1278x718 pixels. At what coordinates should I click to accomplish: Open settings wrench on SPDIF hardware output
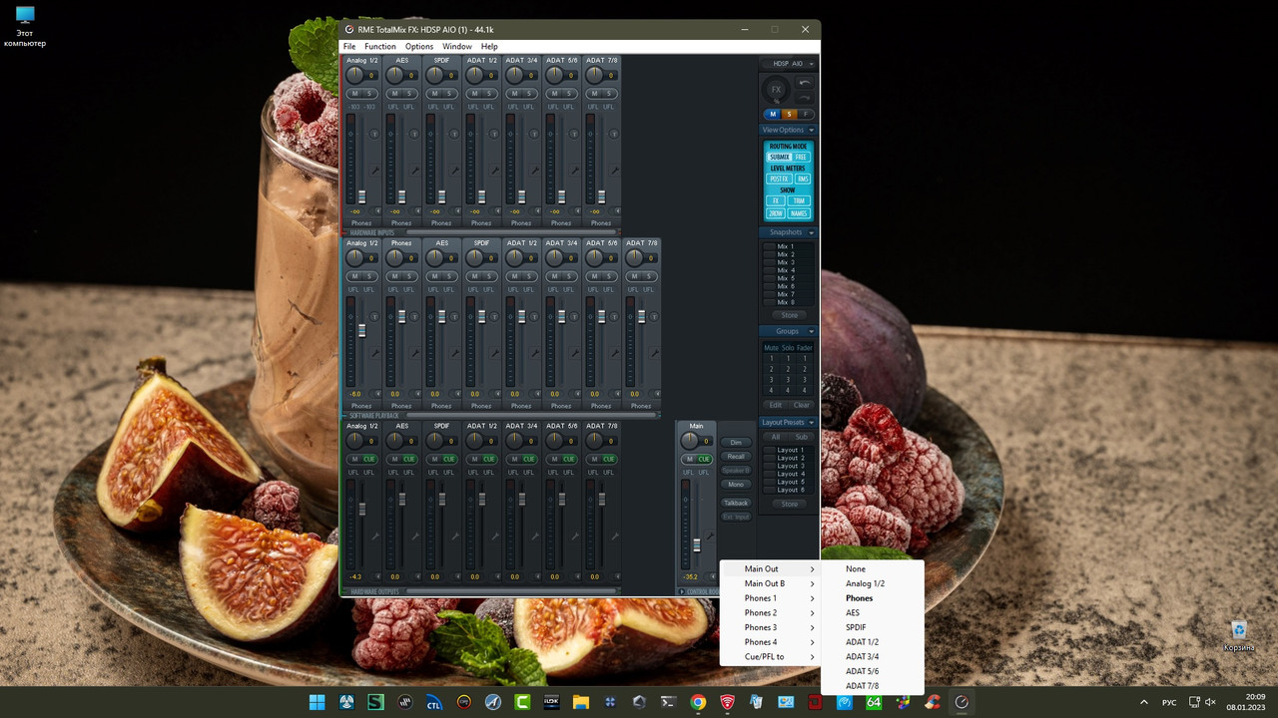point(454,537)
